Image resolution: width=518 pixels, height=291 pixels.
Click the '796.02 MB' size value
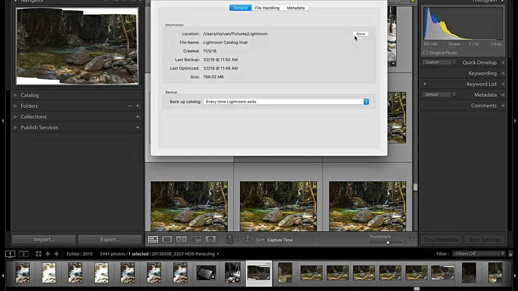pyautogui.click(x=213, y=77)
